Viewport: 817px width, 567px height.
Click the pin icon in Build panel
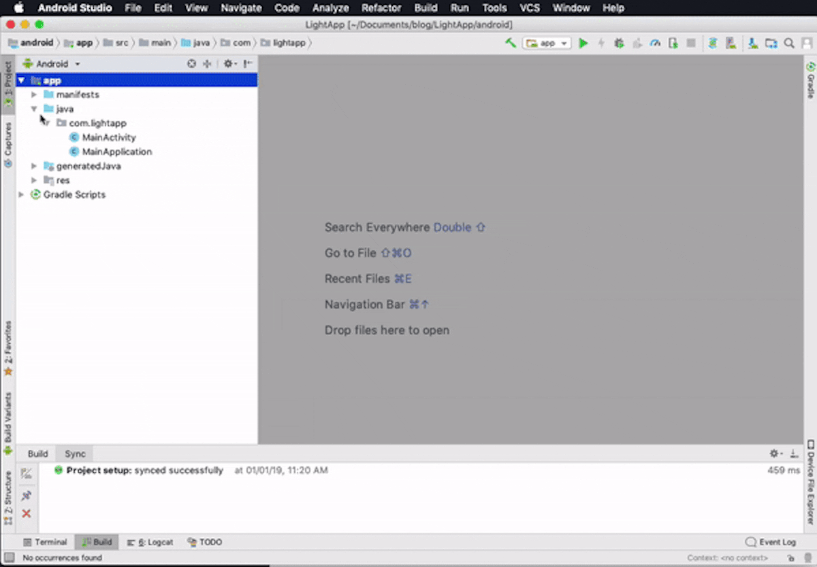click(x=27, y=495)
